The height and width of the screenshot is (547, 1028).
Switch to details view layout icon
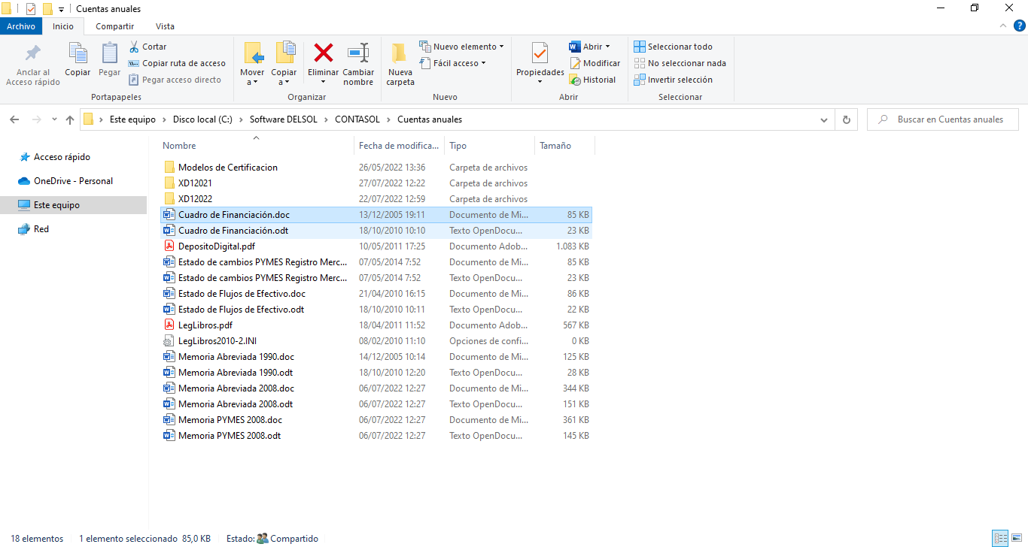tap(1000, 538)
